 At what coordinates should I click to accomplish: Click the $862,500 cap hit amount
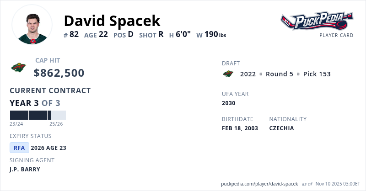point(59,73)
